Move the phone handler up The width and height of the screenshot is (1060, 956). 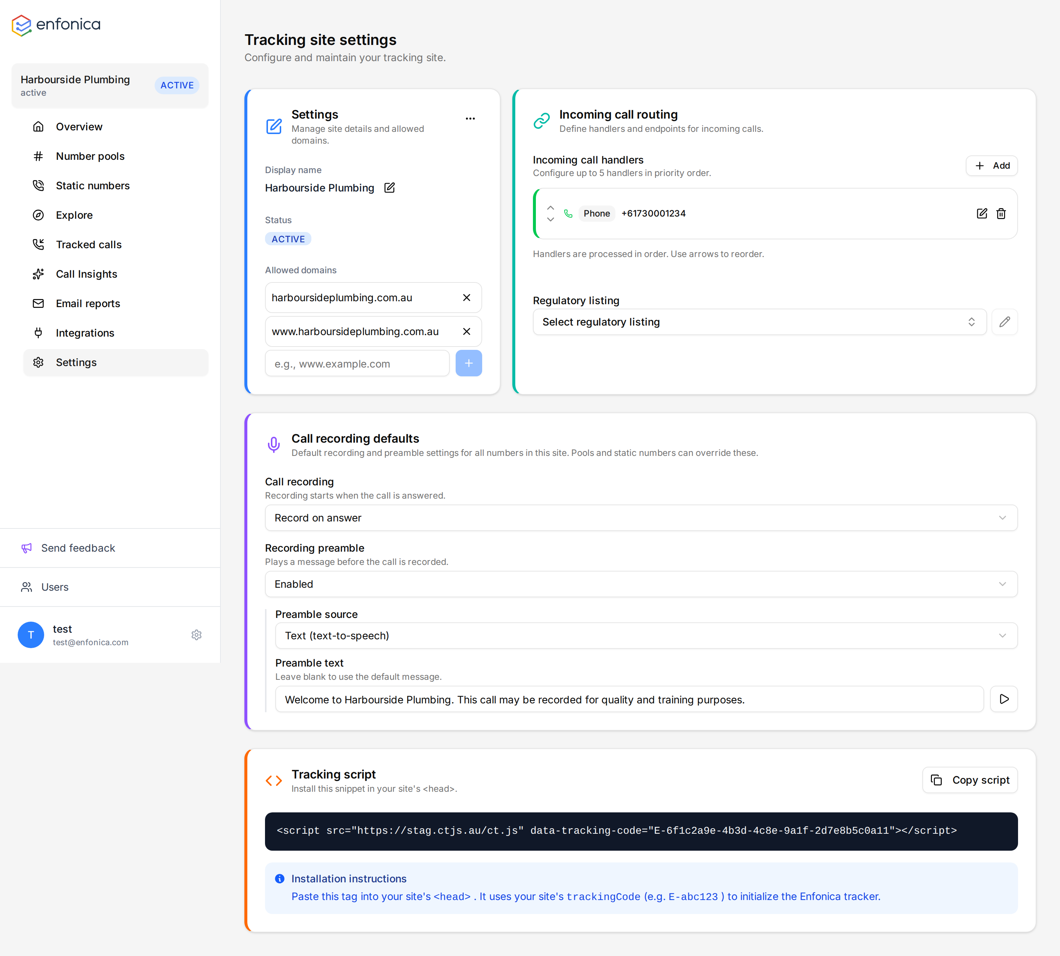(550, 207)
